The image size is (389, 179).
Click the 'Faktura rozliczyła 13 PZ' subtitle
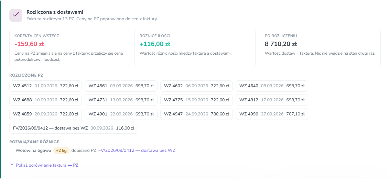click(92, 19)
